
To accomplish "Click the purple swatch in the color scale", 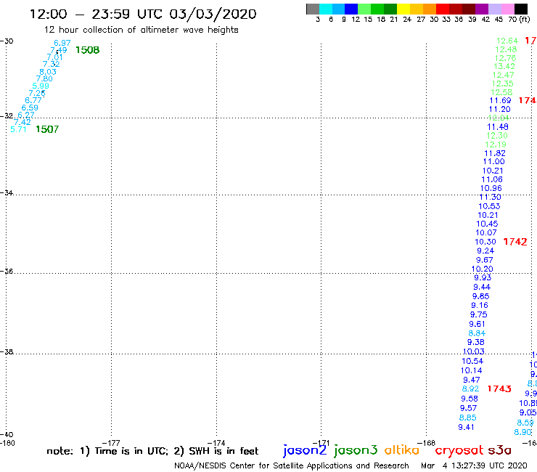I will (482, 9).
